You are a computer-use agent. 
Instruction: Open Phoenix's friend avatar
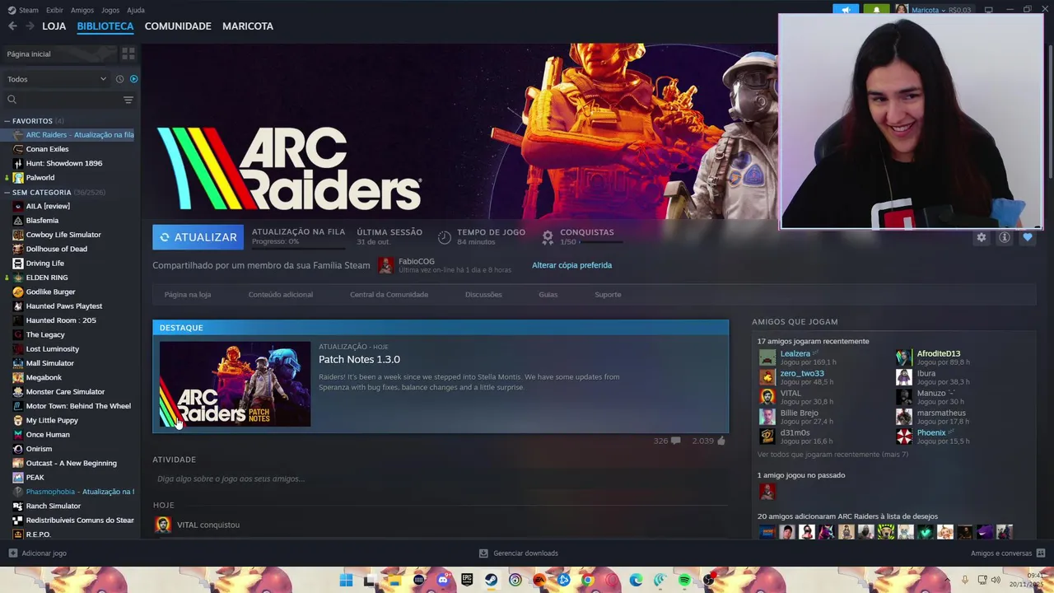[904, 437]
